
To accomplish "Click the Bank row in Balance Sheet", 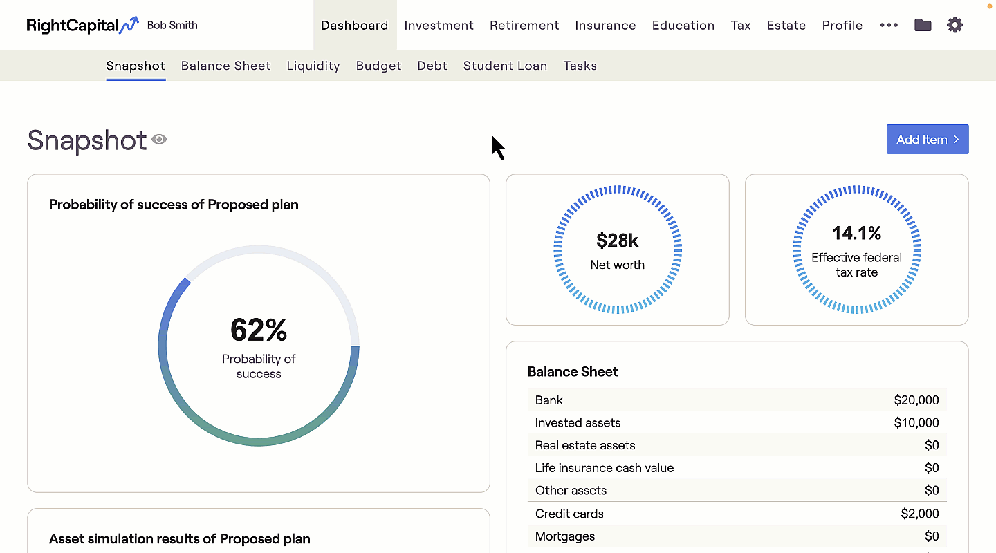I will (x=737, y=400).
